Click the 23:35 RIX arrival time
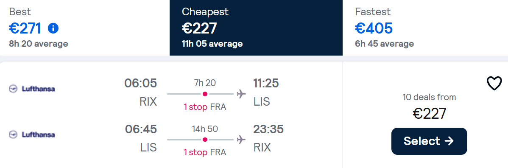The image size is (508, 168). [x=268, y=129]
